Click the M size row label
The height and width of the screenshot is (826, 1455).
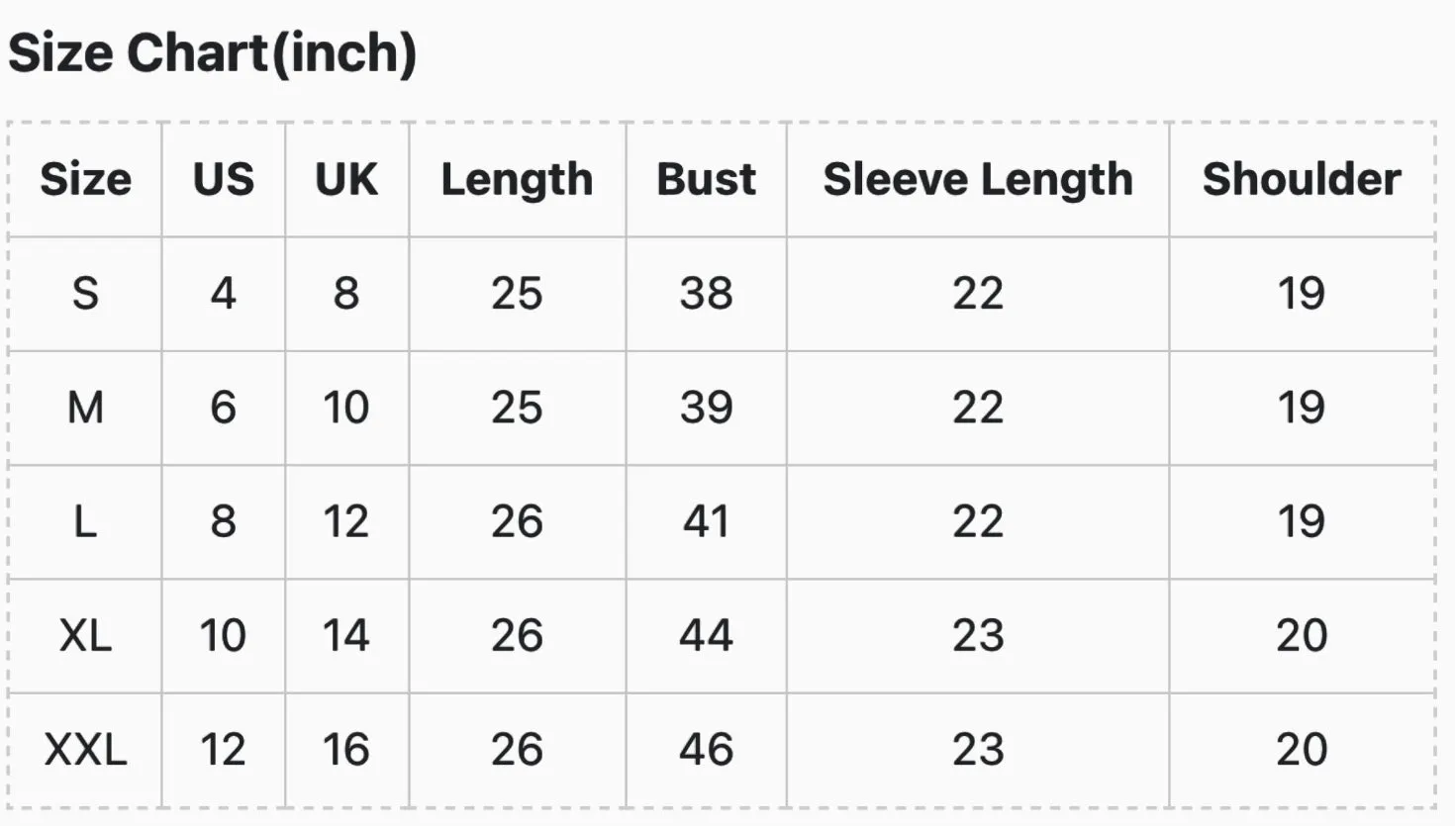point(85,407)
